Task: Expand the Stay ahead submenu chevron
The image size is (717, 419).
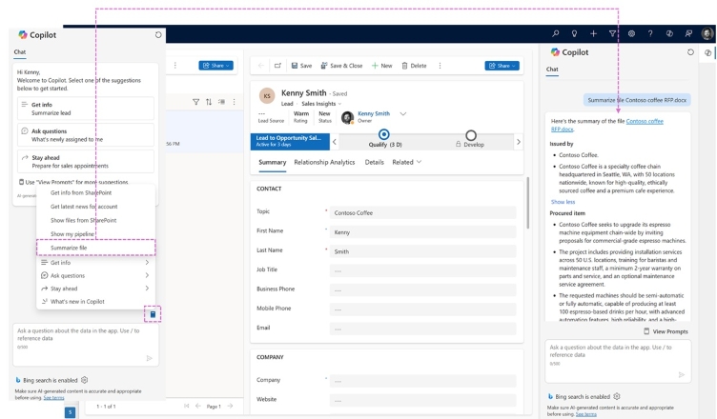Action: (147, 289)
